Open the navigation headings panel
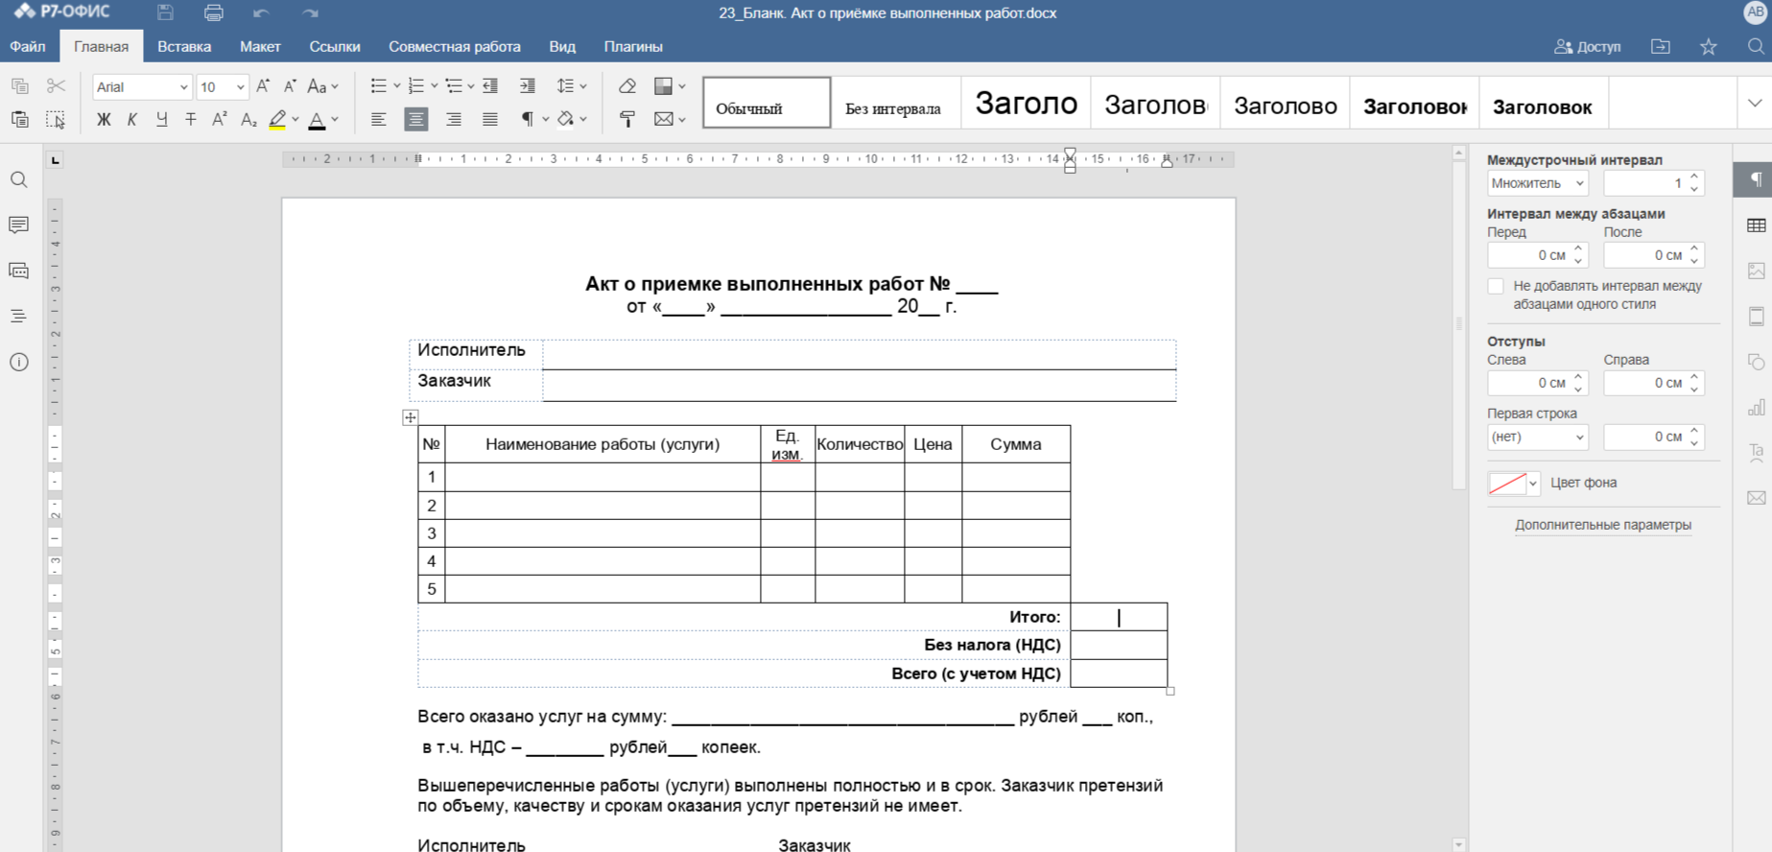 (18, 316)
